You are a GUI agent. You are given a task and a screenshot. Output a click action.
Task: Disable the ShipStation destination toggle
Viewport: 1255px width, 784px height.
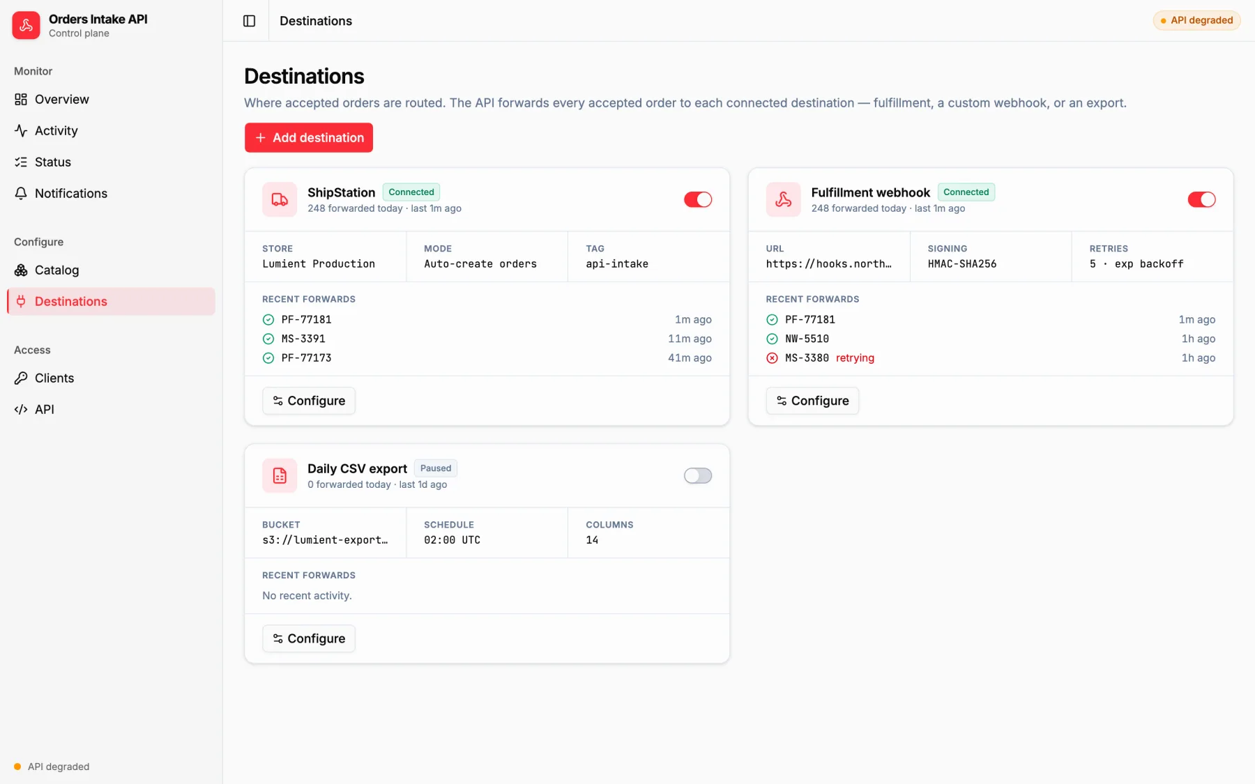tap(698, 199)
